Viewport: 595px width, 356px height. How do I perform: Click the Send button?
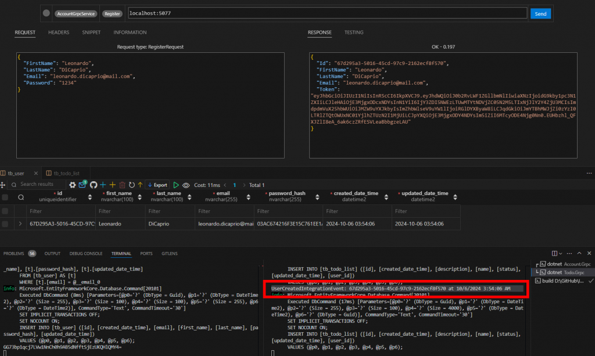(540, 14)
